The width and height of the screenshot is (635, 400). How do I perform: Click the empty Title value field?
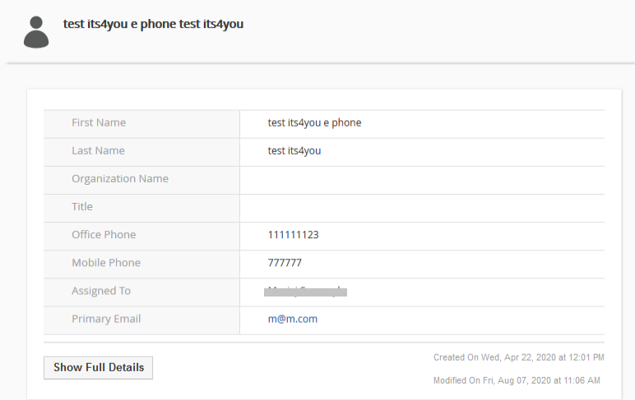[422, 208]
